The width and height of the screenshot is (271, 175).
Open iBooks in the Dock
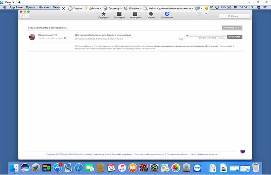(x=133, y=168)
